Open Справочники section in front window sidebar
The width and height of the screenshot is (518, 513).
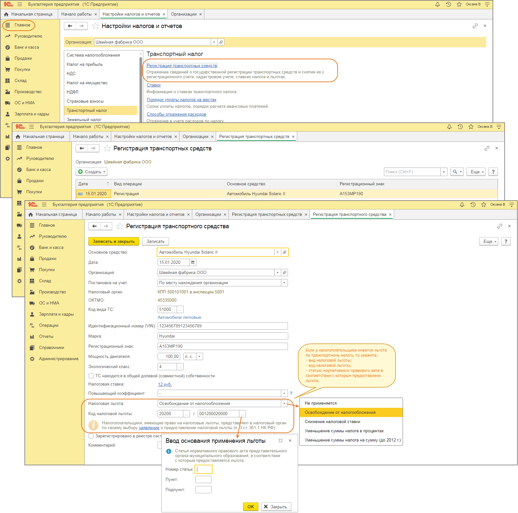pos(51,348)
